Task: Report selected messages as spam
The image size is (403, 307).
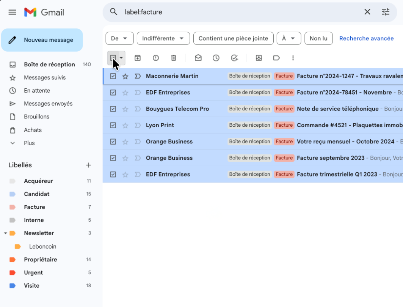Action: click(x=156, y=58)
